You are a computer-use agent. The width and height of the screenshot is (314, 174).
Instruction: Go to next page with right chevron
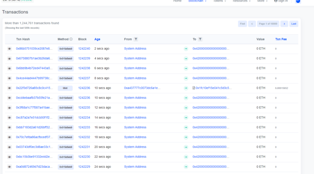point(284,24)
